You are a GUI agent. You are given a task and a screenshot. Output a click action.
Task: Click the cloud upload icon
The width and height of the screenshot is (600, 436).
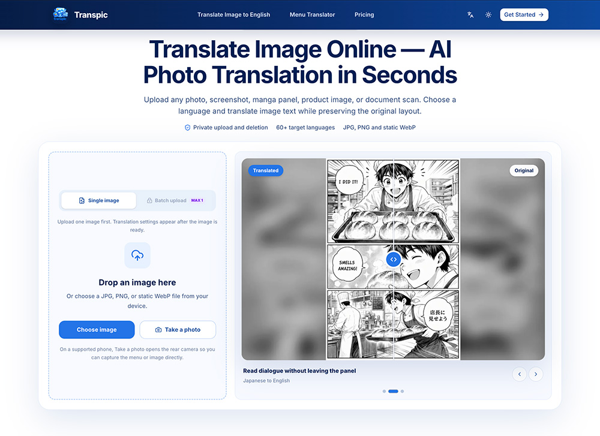point(137,255)
